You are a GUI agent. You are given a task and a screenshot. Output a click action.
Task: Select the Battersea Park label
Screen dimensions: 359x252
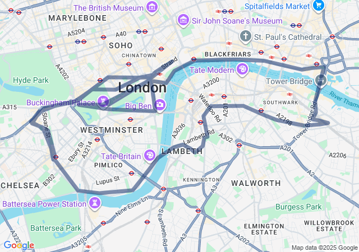pyautogui.click(x=56, y=228)
